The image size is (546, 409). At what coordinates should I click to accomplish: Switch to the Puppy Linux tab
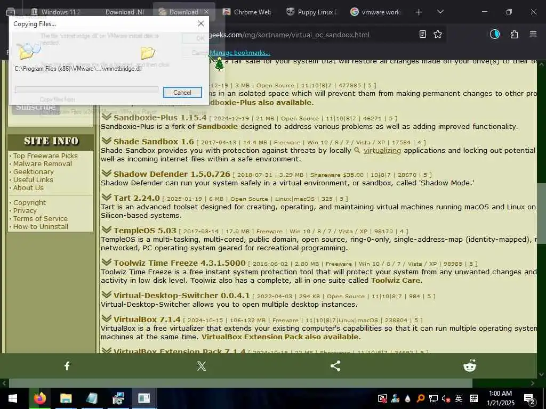click(311, 12)
